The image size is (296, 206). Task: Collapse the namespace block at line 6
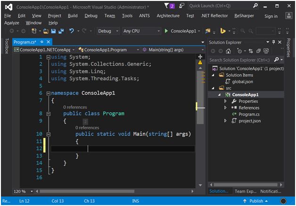[49, 93]
